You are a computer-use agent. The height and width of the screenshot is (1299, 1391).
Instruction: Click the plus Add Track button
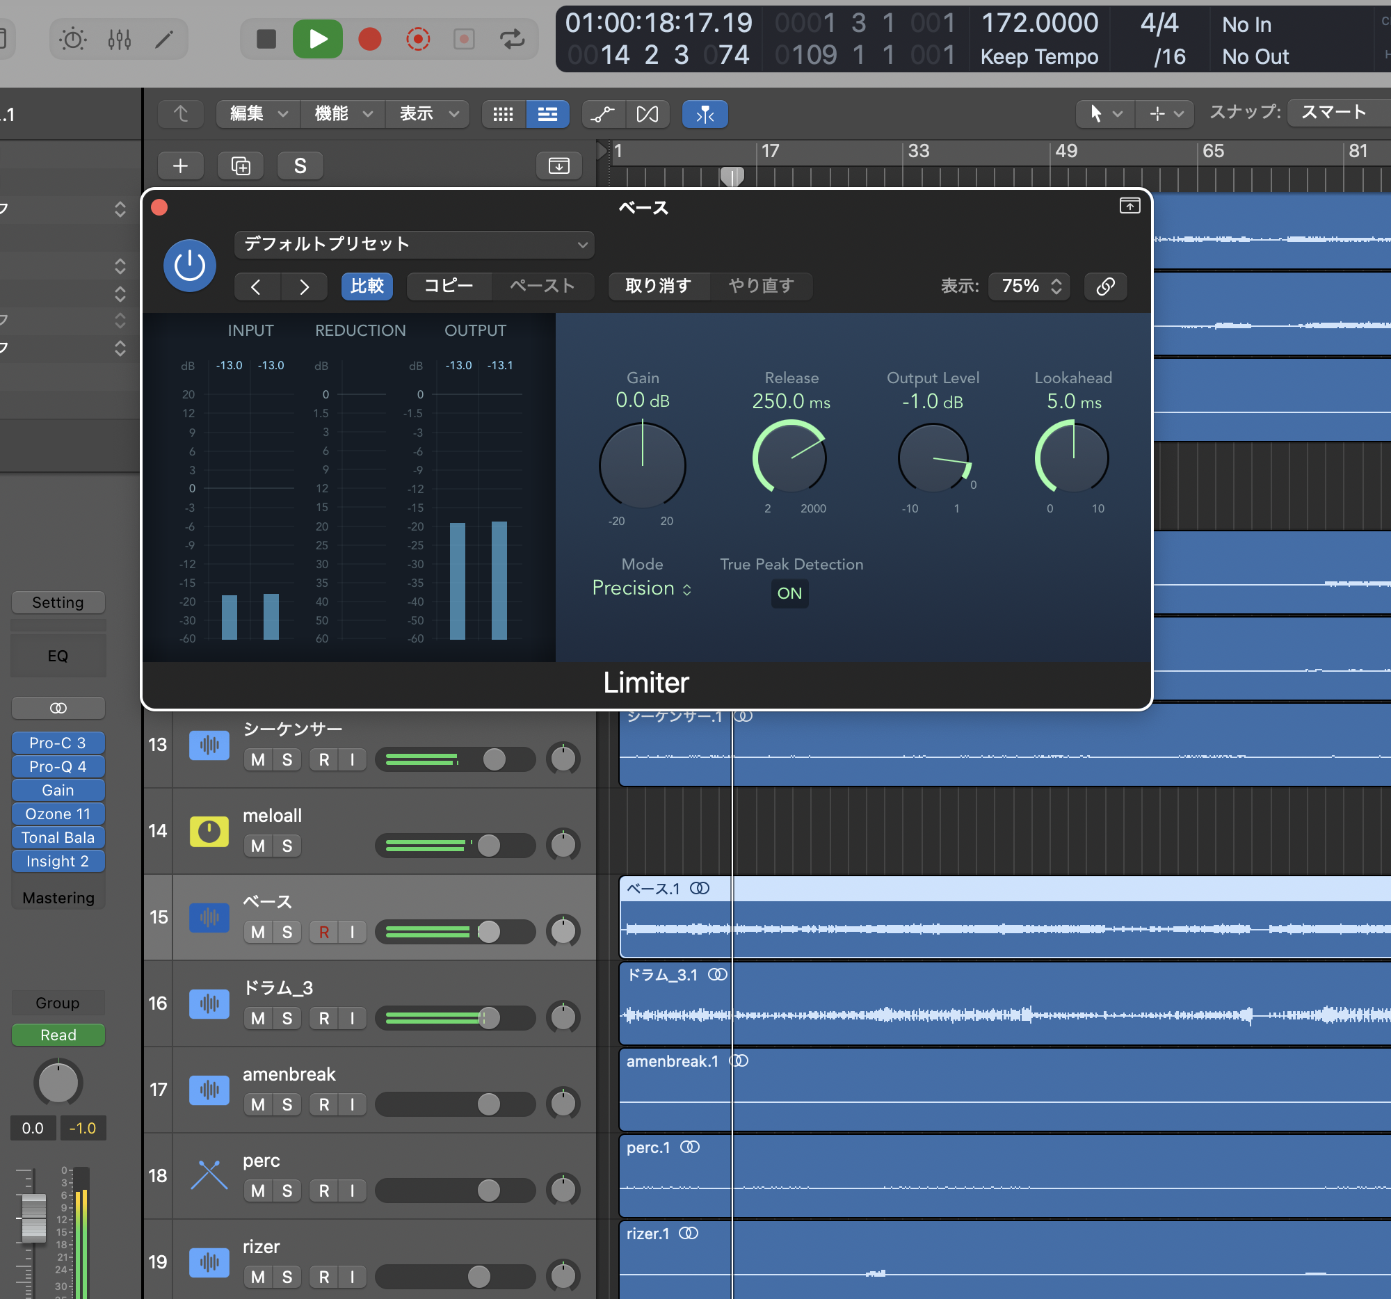[x=181, y=166]
